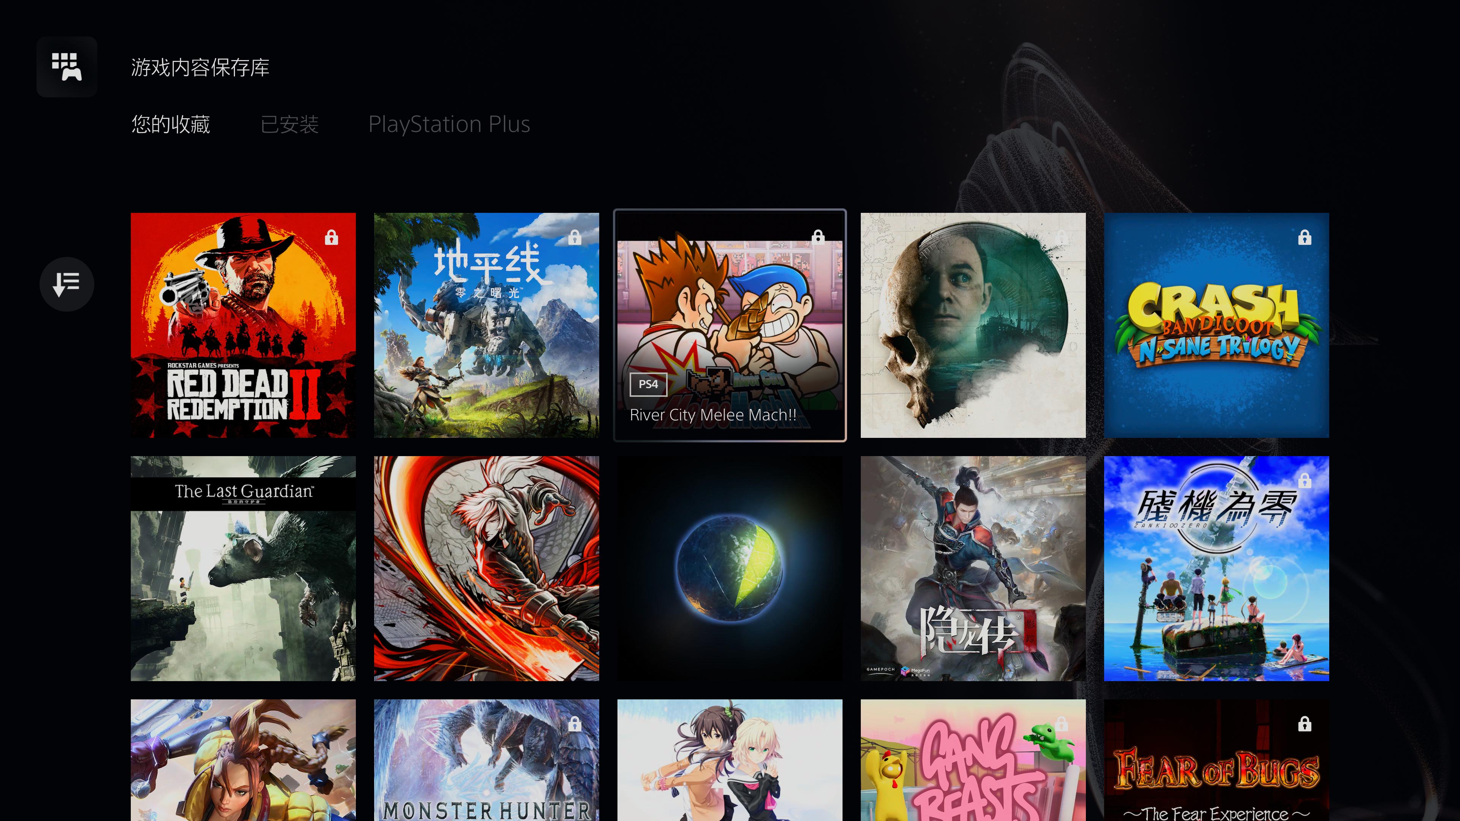Open the 殘機為零 Zanki Zero tile
This screenshot has height=821, width=1460.
[x=1216, y=568]
